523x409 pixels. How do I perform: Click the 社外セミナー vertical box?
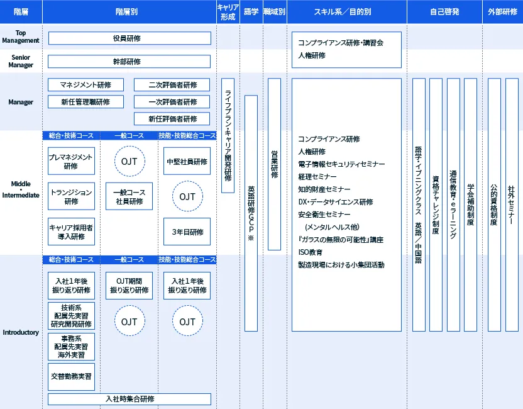512,204
